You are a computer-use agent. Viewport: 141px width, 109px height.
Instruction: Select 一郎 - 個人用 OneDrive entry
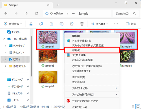click(x=17, y=39)
